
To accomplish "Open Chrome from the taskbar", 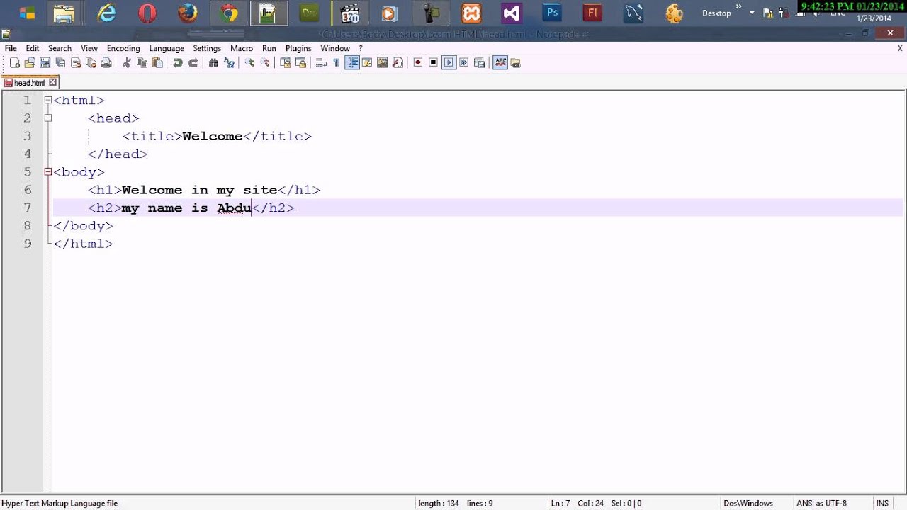I will click(x=229, y=13).
